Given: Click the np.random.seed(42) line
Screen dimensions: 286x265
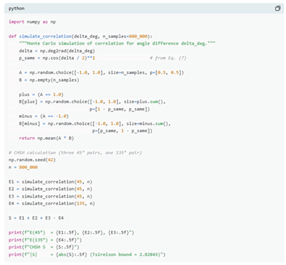Looking at the screenshot, I should pyautogui.click(x=32, y=160).
